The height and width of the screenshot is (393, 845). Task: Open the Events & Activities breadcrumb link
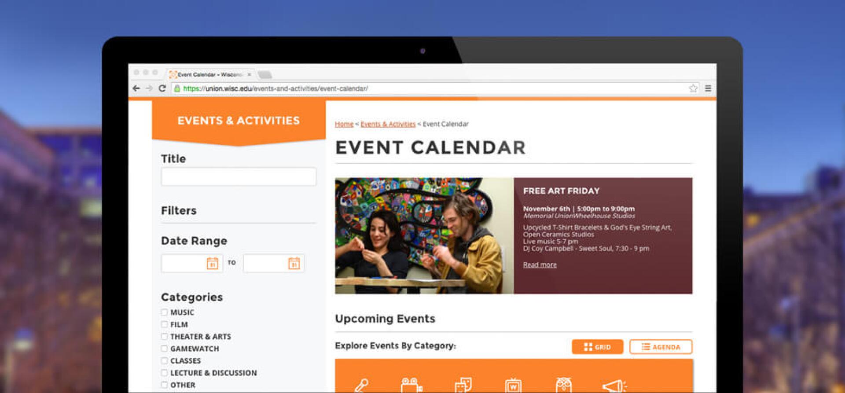pyautogui.click(x=388, y=124)
